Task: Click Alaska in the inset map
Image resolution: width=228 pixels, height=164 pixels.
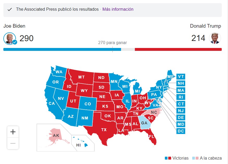Action: (x=56, y=136)
